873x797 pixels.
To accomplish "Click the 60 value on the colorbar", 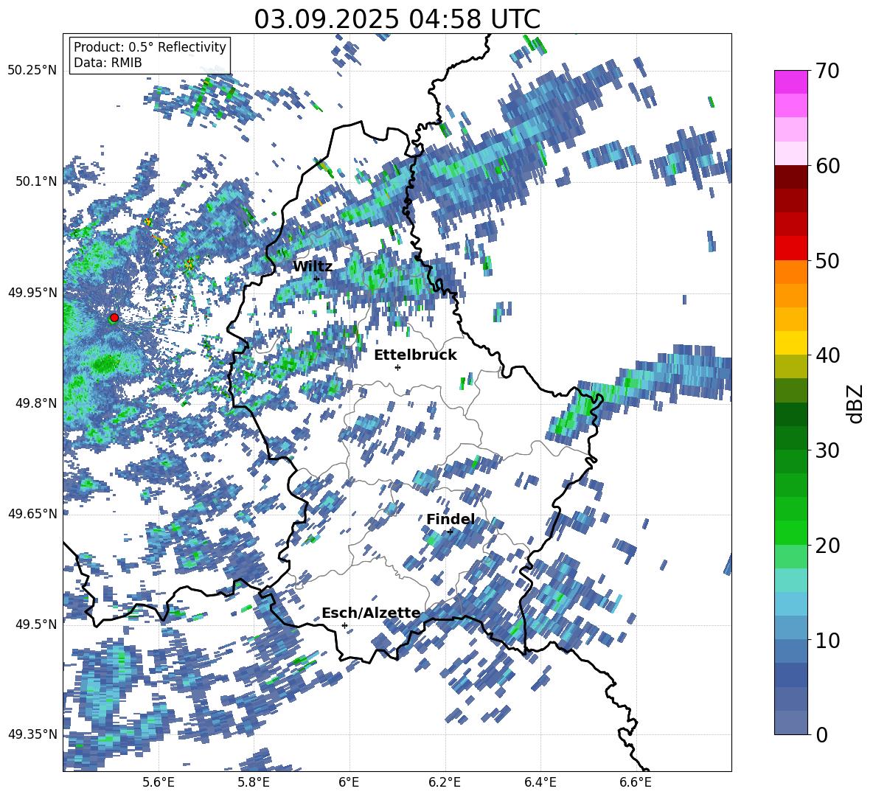I will [x=827, y=166].
